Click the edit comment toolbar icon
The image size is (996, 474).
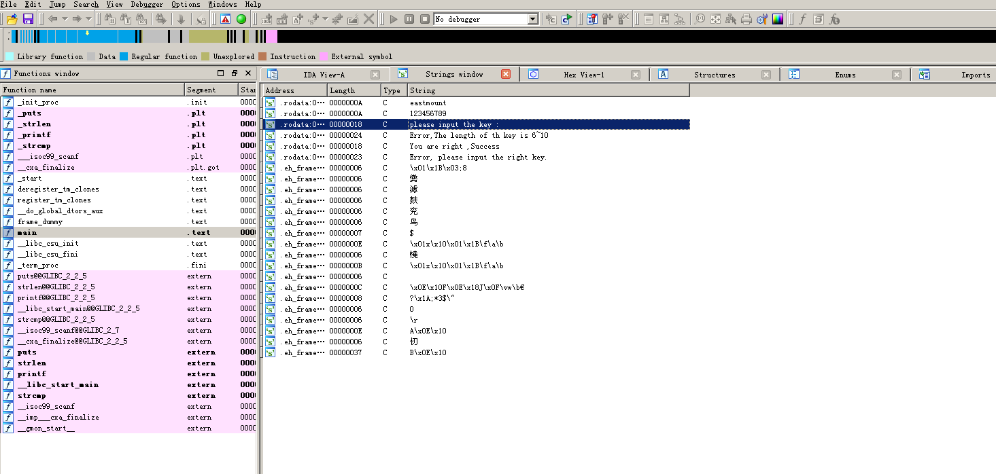[352, 19]
